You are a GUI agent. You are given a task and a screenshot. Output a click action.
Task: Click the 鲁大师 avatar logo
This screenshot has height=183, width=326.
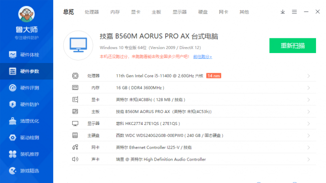click(x=27, y=14)
